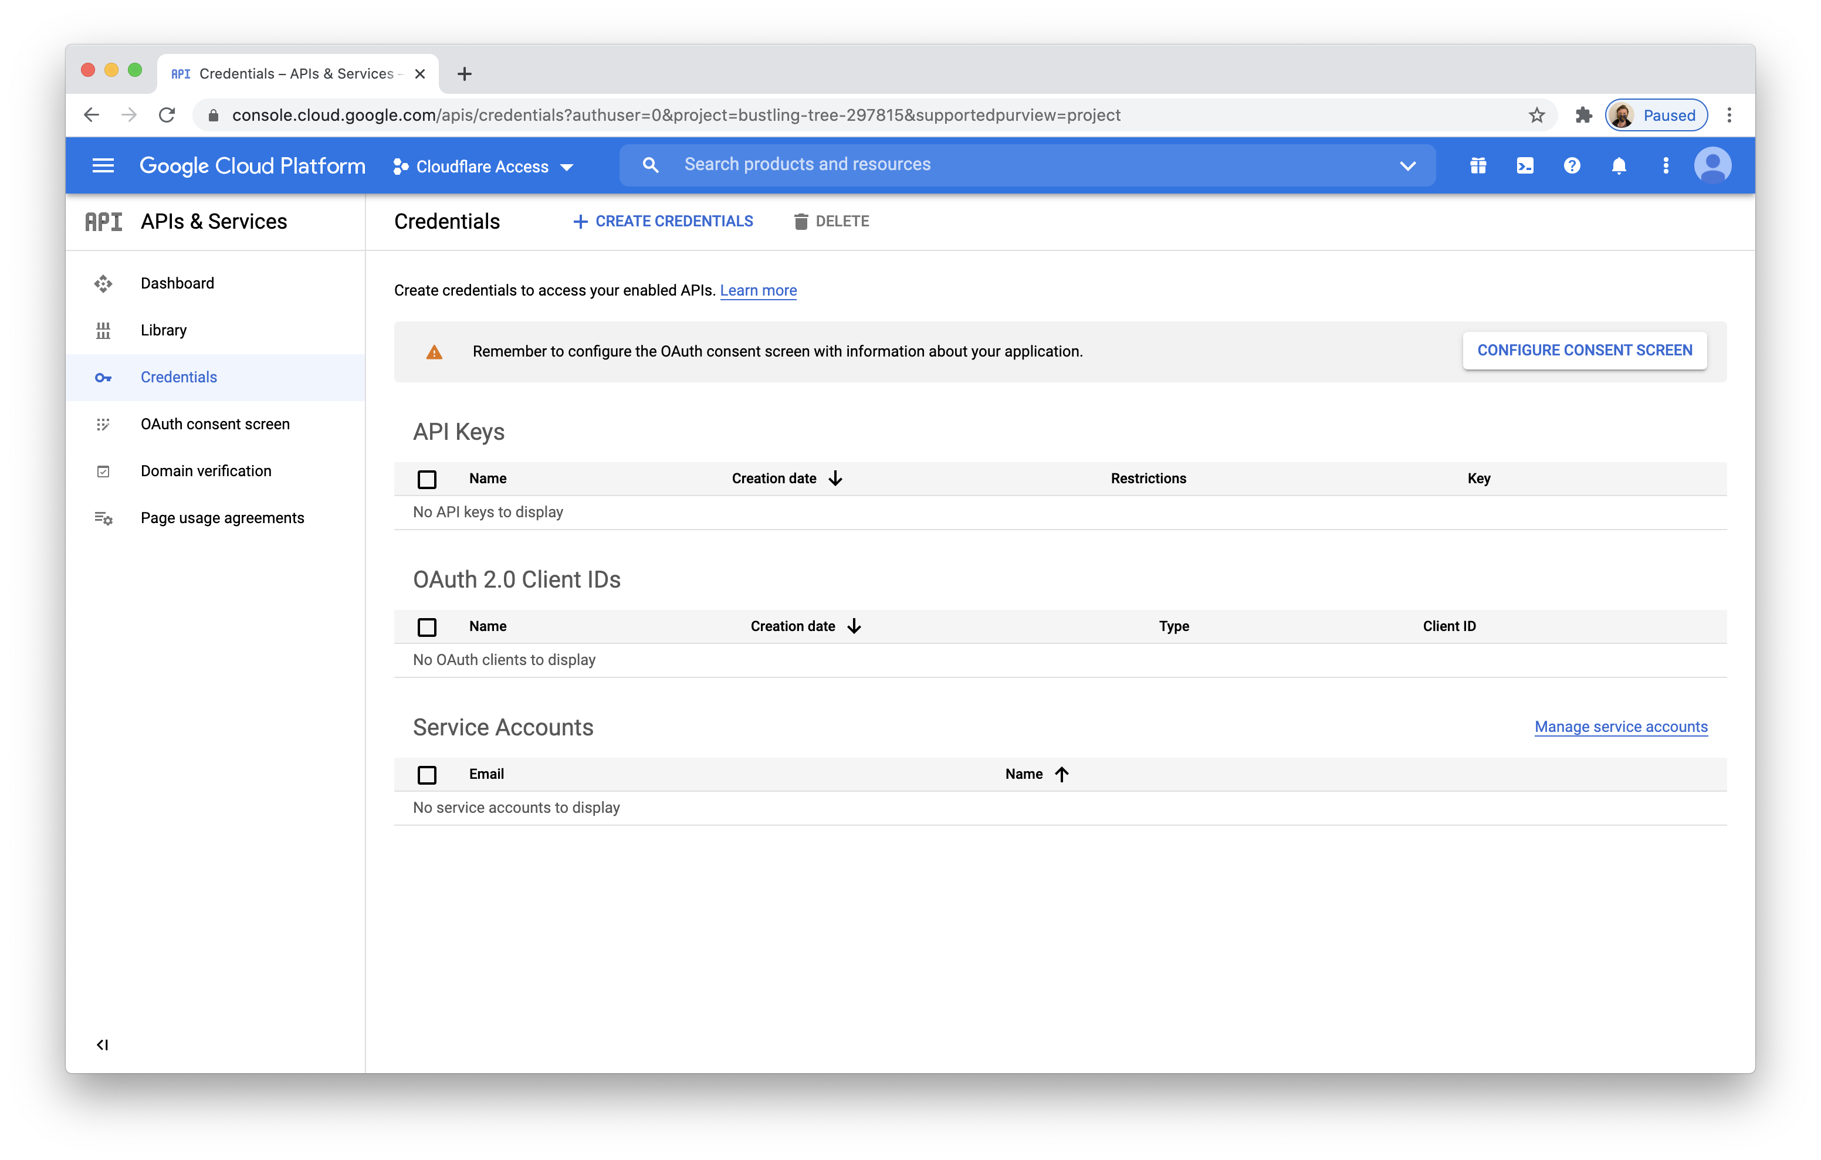
Task: Open the OAuth consent screen page
Action: (x=215, y=424)
